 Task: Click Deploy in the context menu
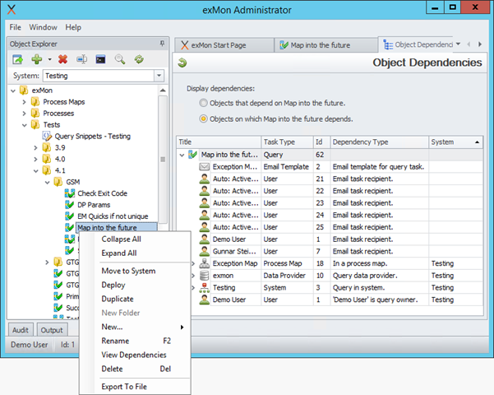point(113,285)
